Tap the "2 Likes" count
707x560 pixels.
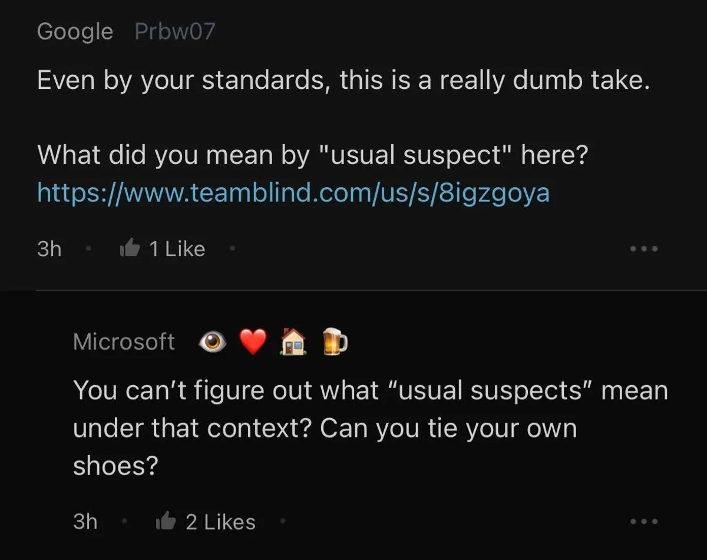point(220,522)
